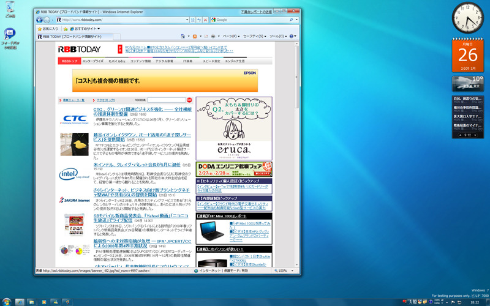Click the eruca Q2 advertisement

coord(234,129)
